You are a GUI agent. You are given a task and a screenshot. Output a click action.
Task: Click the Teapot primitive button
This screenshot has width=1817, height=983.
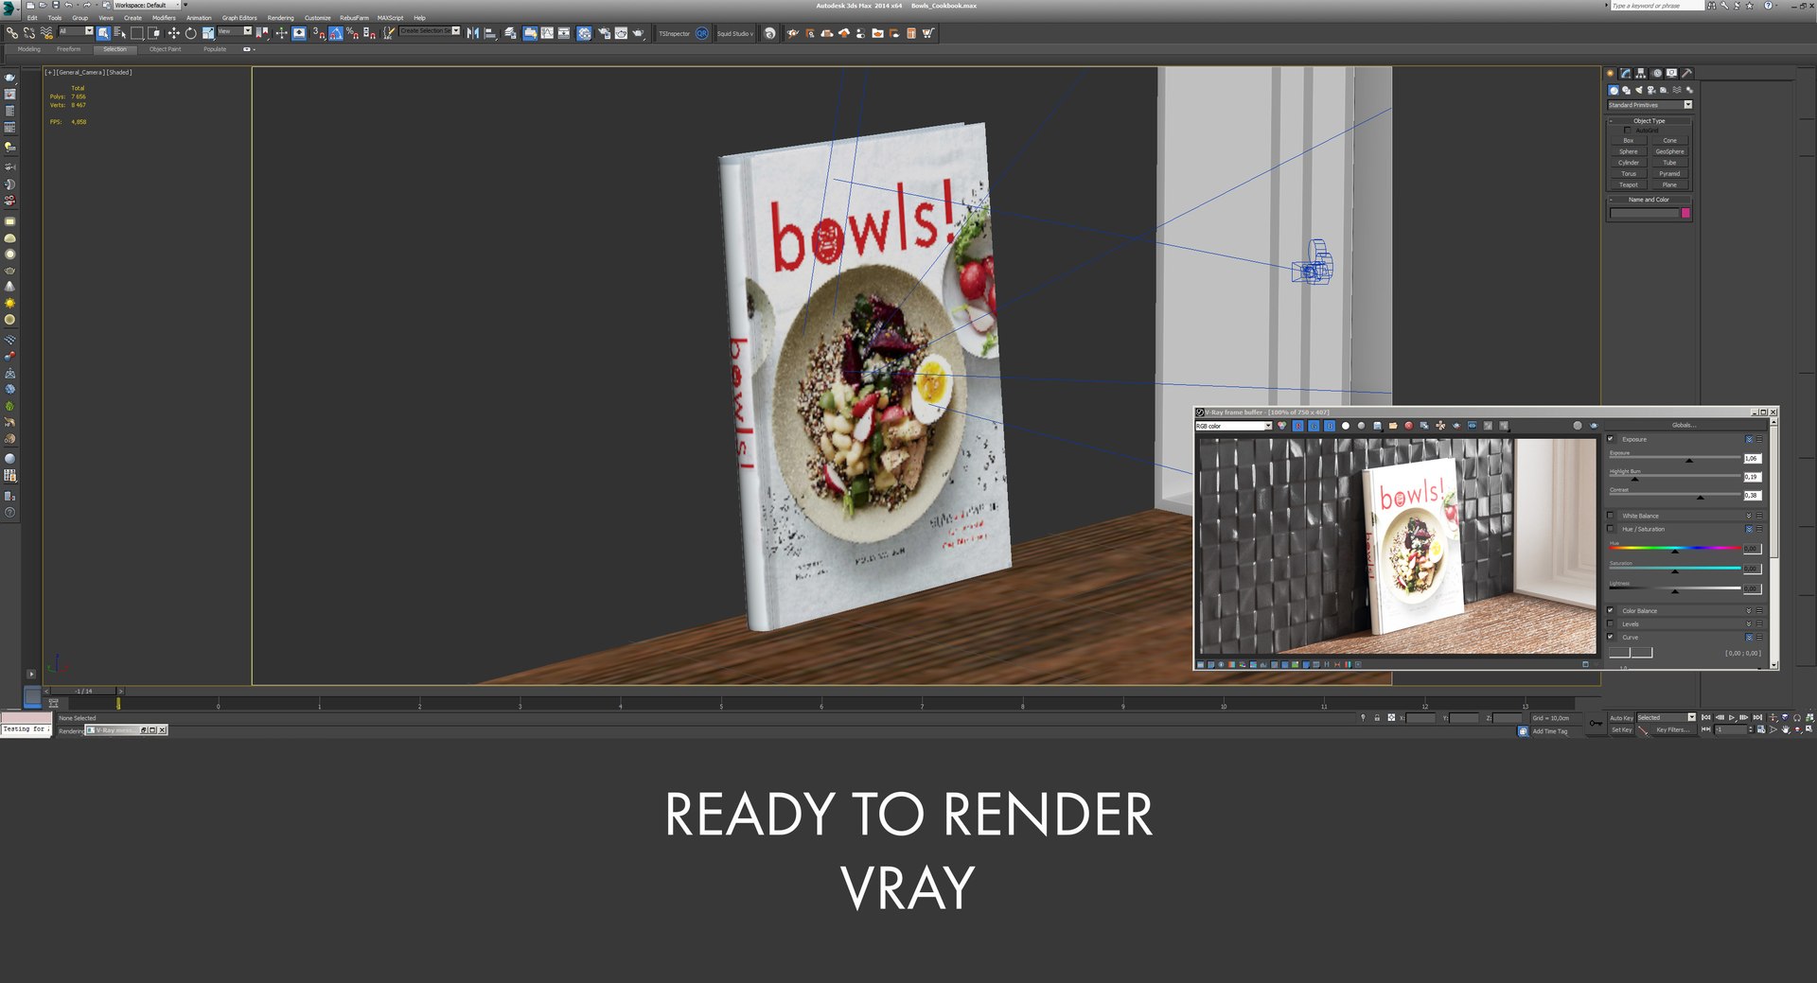[1628, 184]
